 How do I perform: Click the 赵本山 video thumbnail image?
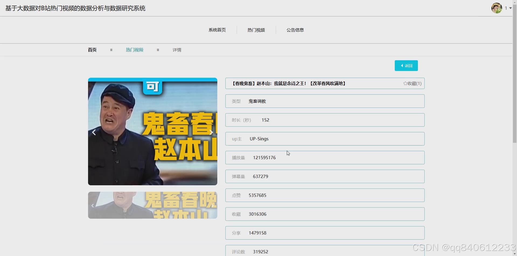pyautogui.click(x=152, y=131)
